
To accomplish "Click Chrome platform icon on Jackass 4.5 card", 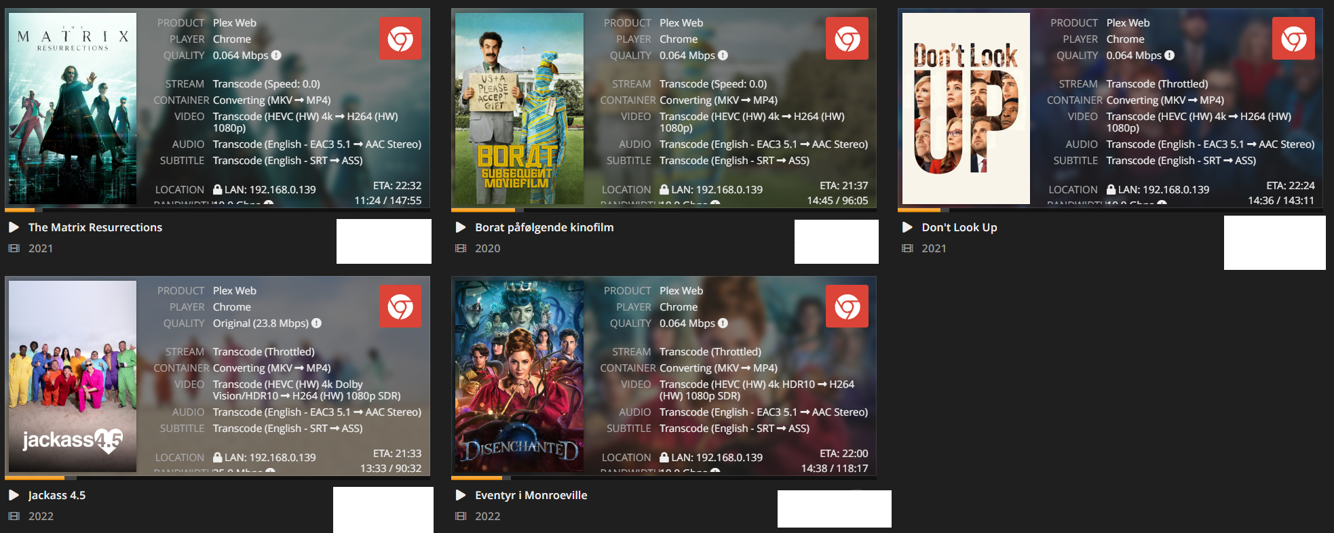I will click(x=400, y=307).
